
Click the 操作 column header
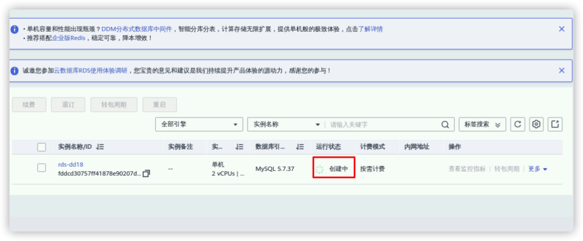coord(455,147)
